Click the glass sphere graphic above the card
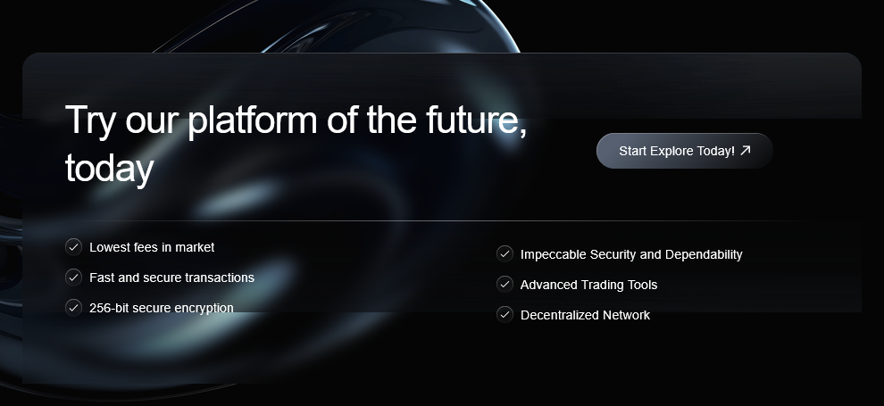The width and height of the screenshot is (884, 406). click(x=338, y=26)
